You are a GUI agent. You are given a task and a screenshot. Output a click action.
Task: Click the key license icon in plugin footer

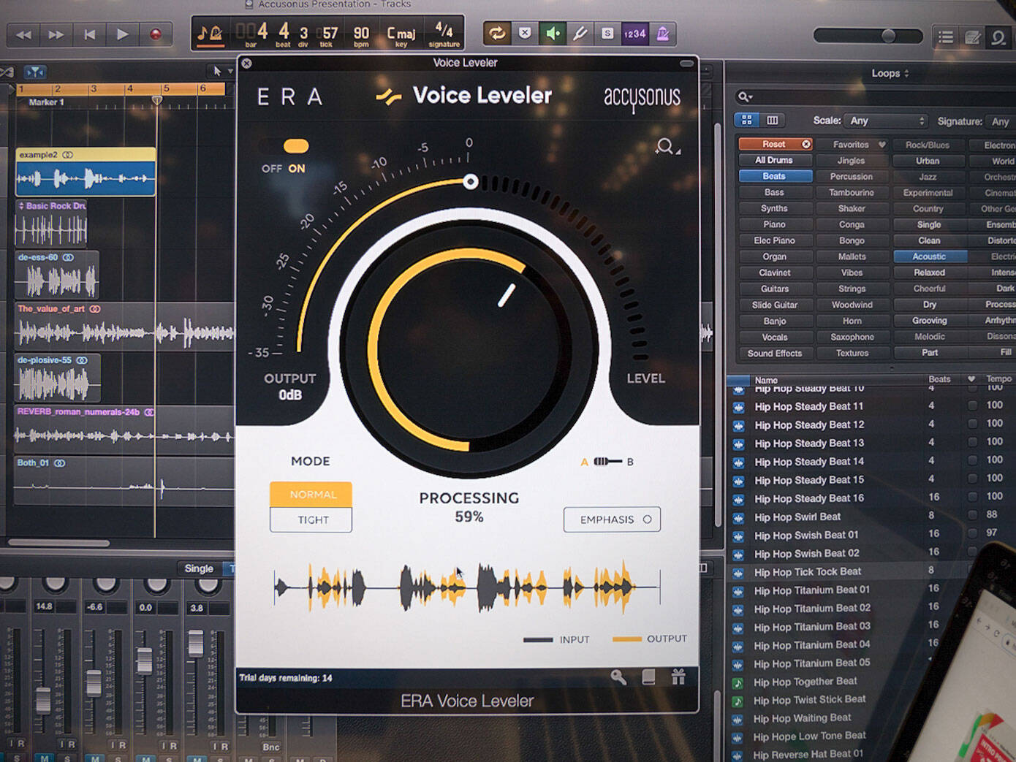619,677
